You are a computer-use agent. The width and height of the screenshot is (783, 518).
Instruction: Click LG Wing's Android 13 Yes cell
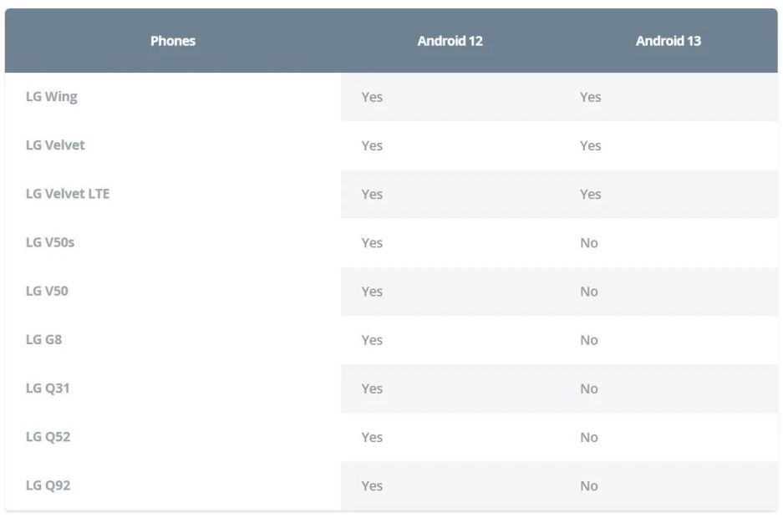click(590, 97)
